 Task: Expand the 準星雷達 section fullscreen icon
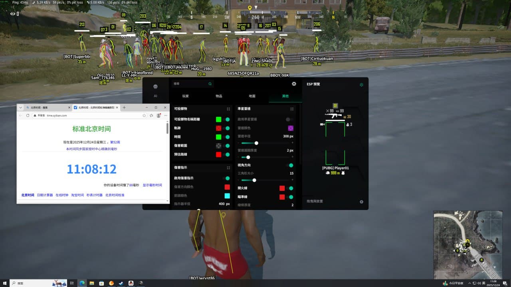click(x=292, y=109)
